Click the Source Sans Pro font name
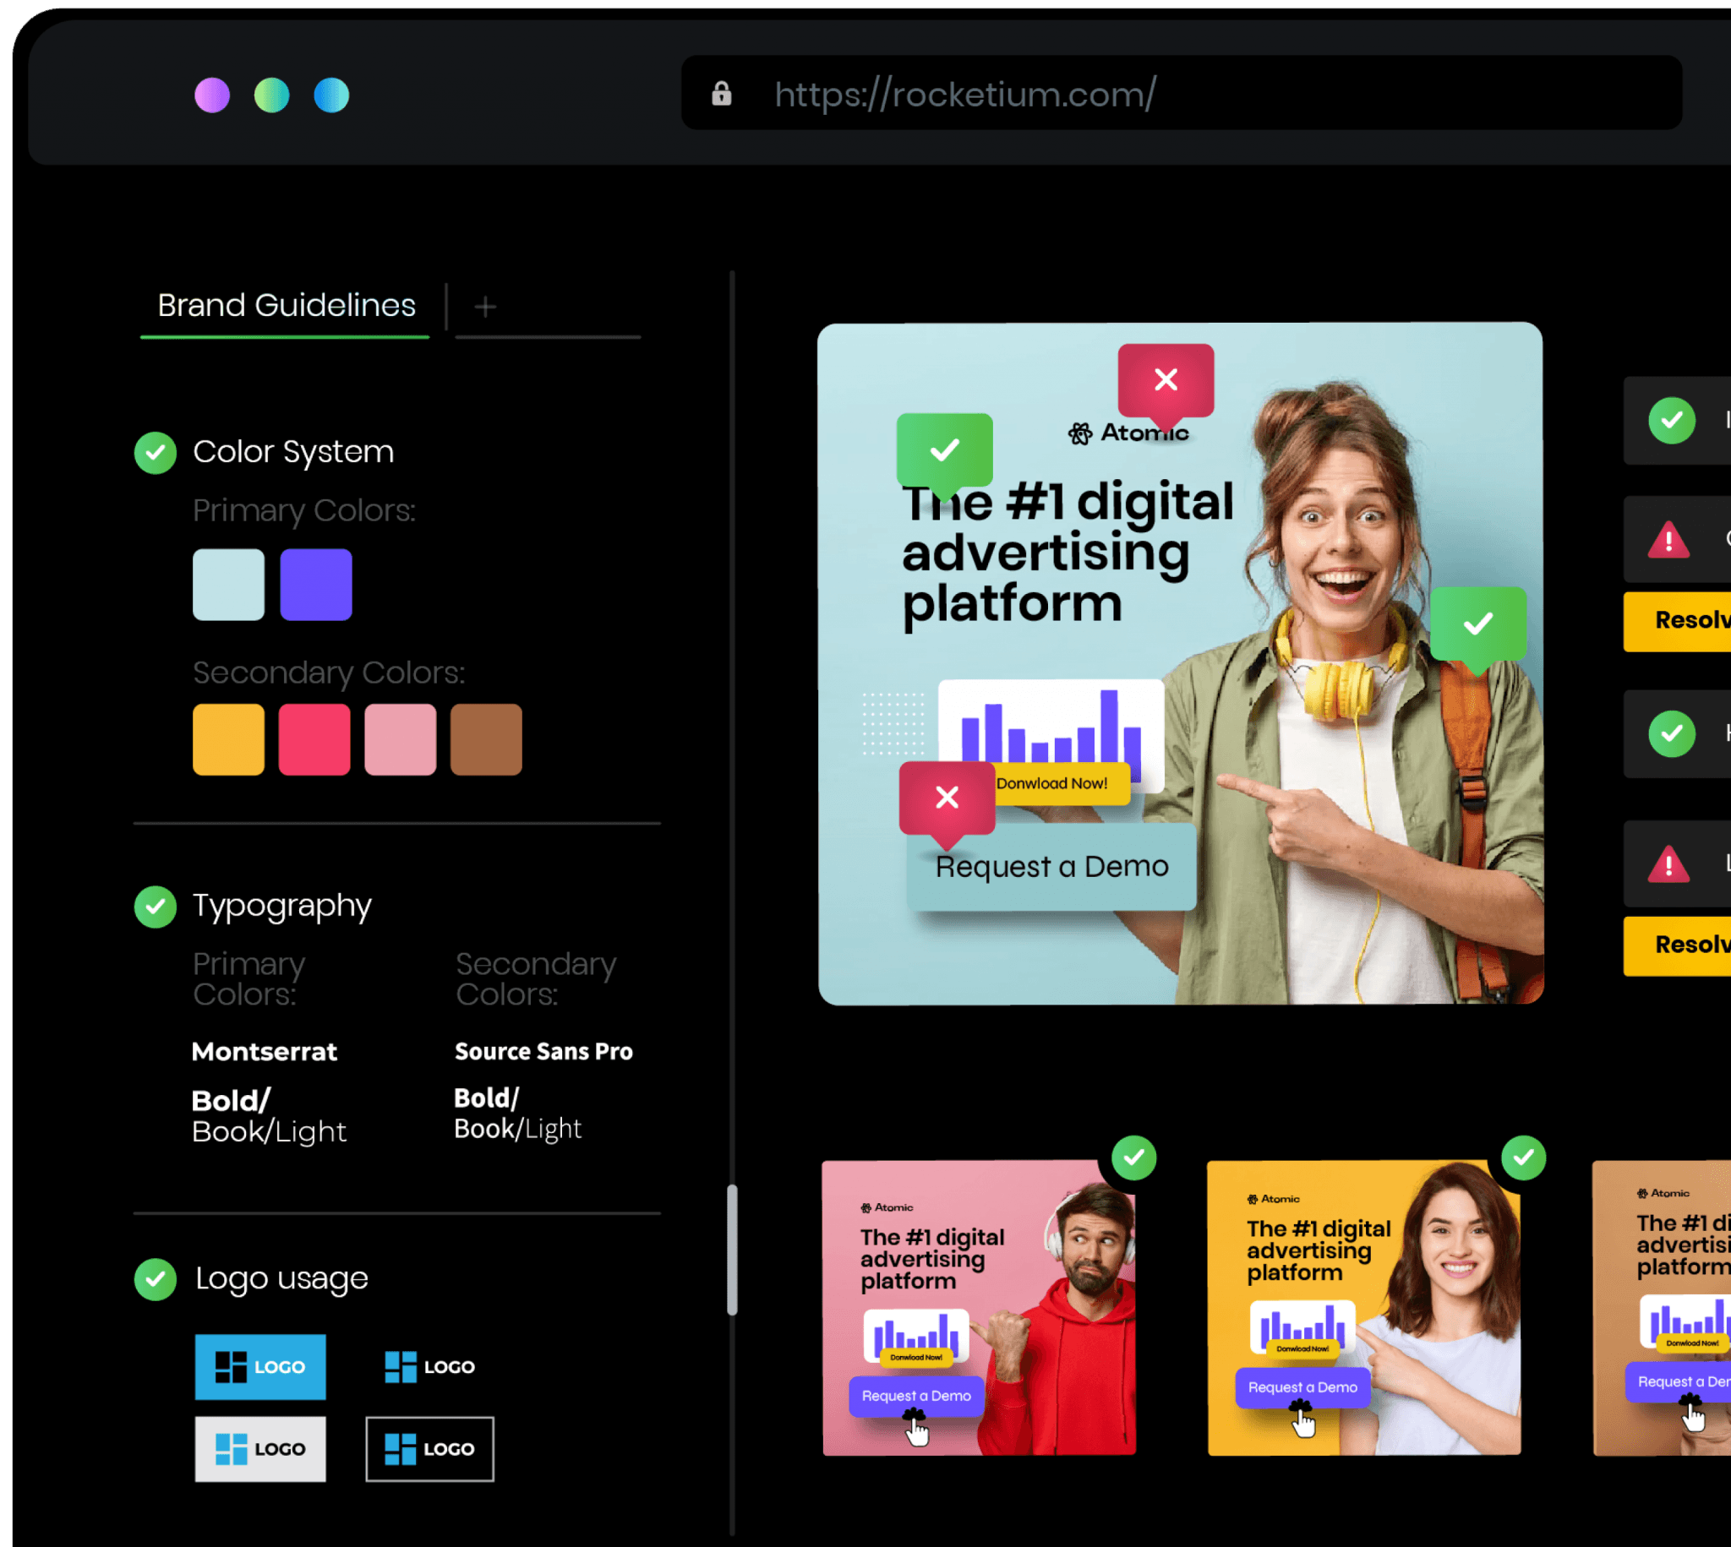1731x1547 pixels. coord(544,1051)
